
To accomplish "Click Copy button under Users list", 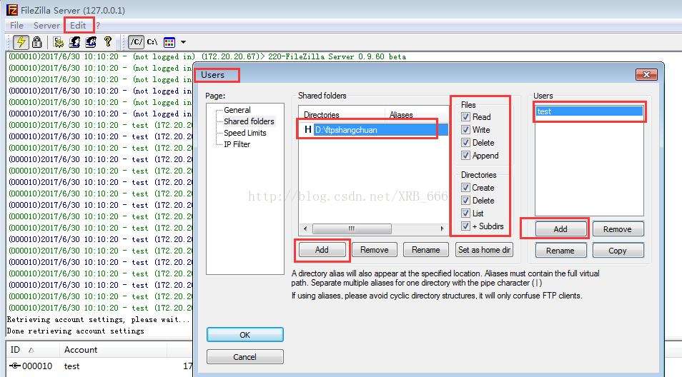I will tap(618, 251).
